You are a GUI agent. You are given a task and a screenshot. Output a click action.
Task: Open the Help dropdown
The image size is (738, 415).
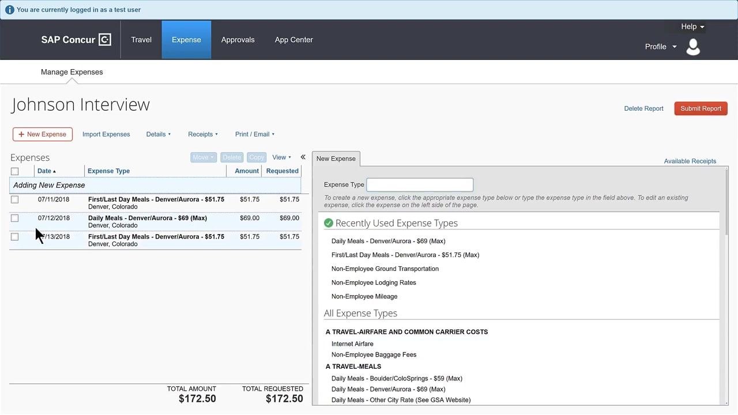coord(692,27)
